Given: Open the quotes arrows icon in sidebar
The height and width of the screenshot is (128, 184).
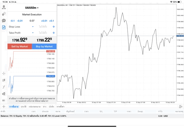Looking at the screenshot, I should pos(4,14).
